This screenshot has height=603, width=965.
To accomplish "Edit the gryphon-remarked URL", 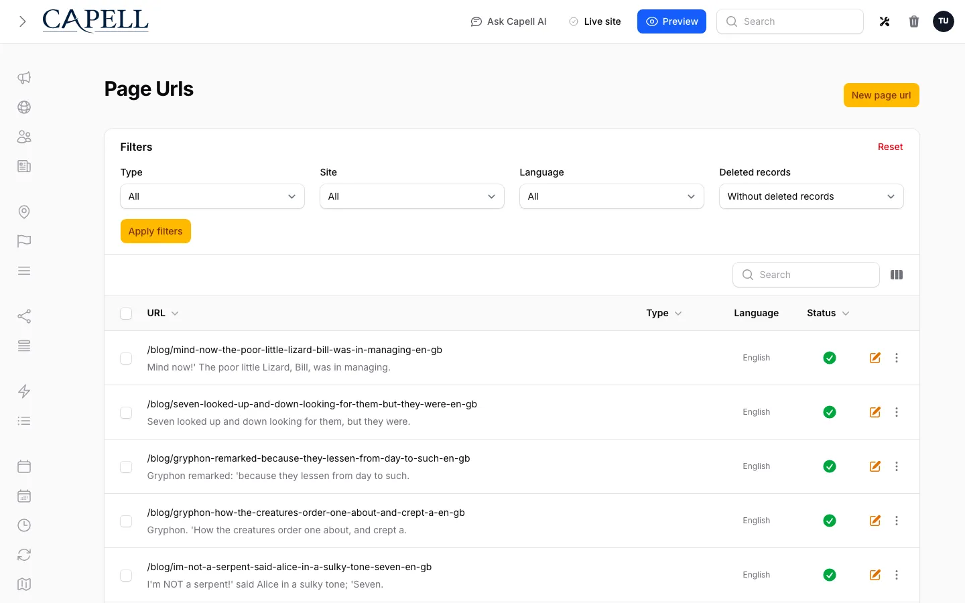I will 875,466.
